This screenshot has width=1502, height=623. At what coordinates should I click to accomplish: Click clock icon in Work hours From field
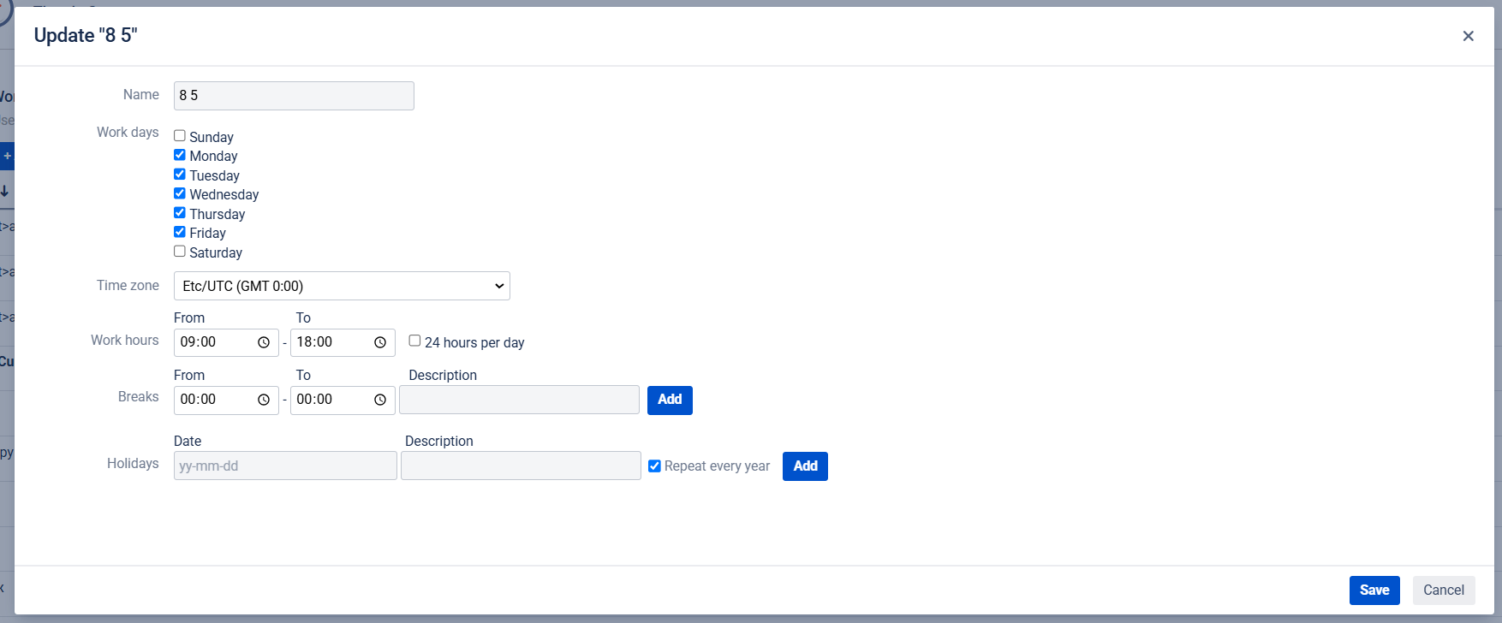(264, 342)
